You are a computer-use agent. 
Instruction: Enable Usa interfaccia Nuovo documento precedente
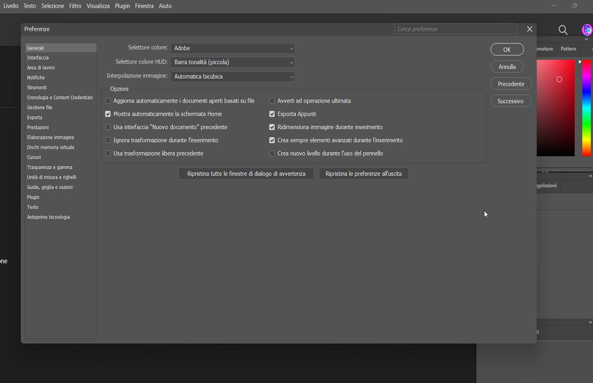pos(108,127)
